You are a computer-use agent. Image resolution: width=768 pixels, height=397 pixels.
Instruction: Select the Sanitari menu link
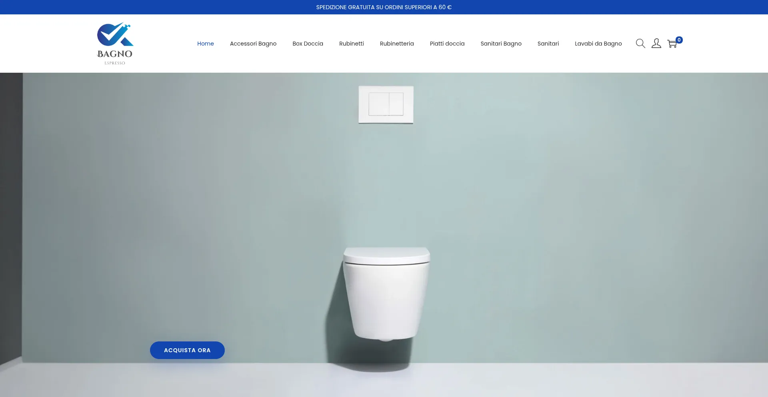(x=548, y=44)
